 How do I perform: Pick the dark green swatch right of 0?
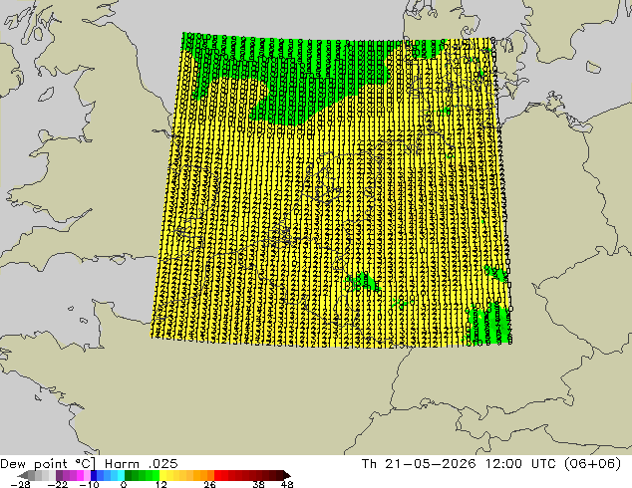coord(129,475)
